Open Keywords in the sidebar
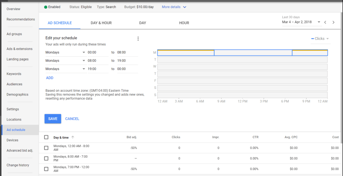The image size is (343, 176). (x=14, y=74)
